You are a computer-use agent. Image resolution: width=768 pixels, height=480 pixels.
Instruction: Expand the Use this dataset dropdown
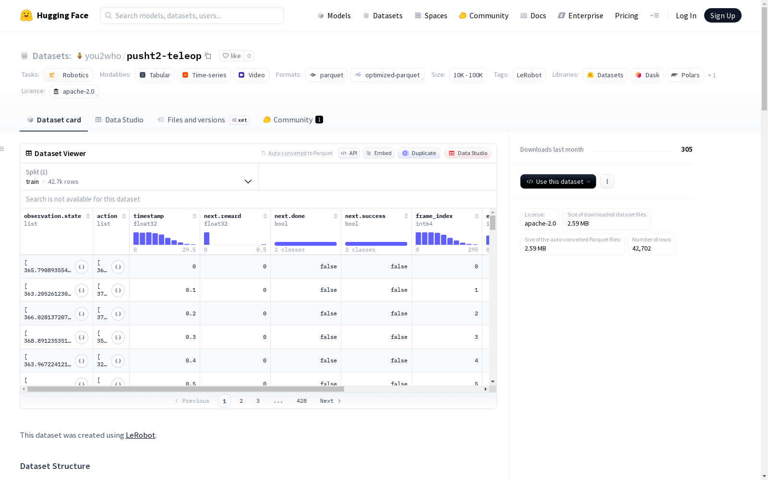click(558, 181)
